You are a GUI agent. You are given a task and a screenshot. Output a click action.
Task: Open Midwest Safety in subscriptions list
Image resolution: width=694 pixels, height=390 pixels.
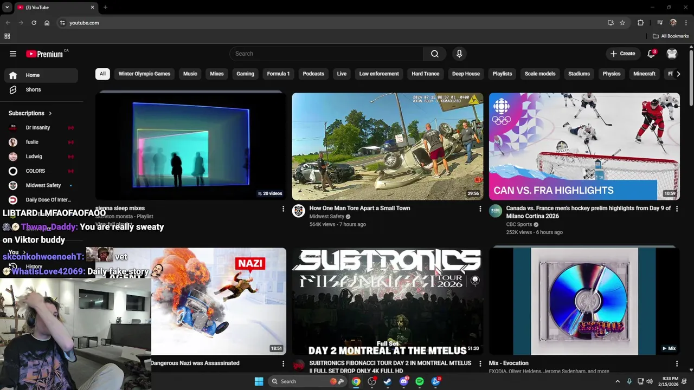[x=41, y=185]
